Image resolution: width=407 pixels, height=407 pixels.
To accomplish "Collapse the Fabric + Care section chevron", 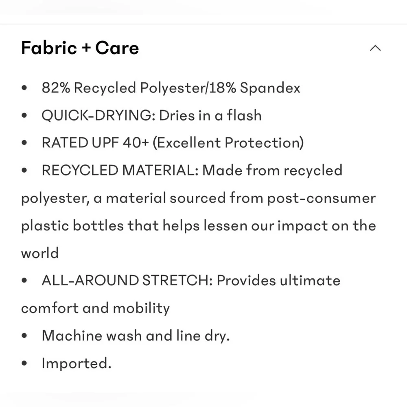I will (375, 48).
